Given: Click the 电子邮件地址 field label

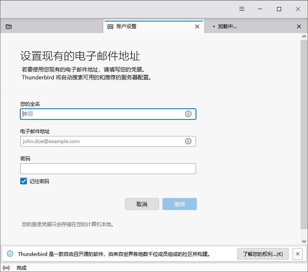Looking at the screenshot, I should click(35, 131).
